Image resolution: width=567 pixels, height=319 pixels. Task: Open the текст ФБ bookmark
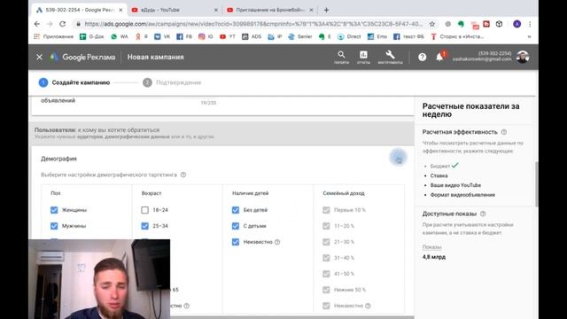(408, 36)
